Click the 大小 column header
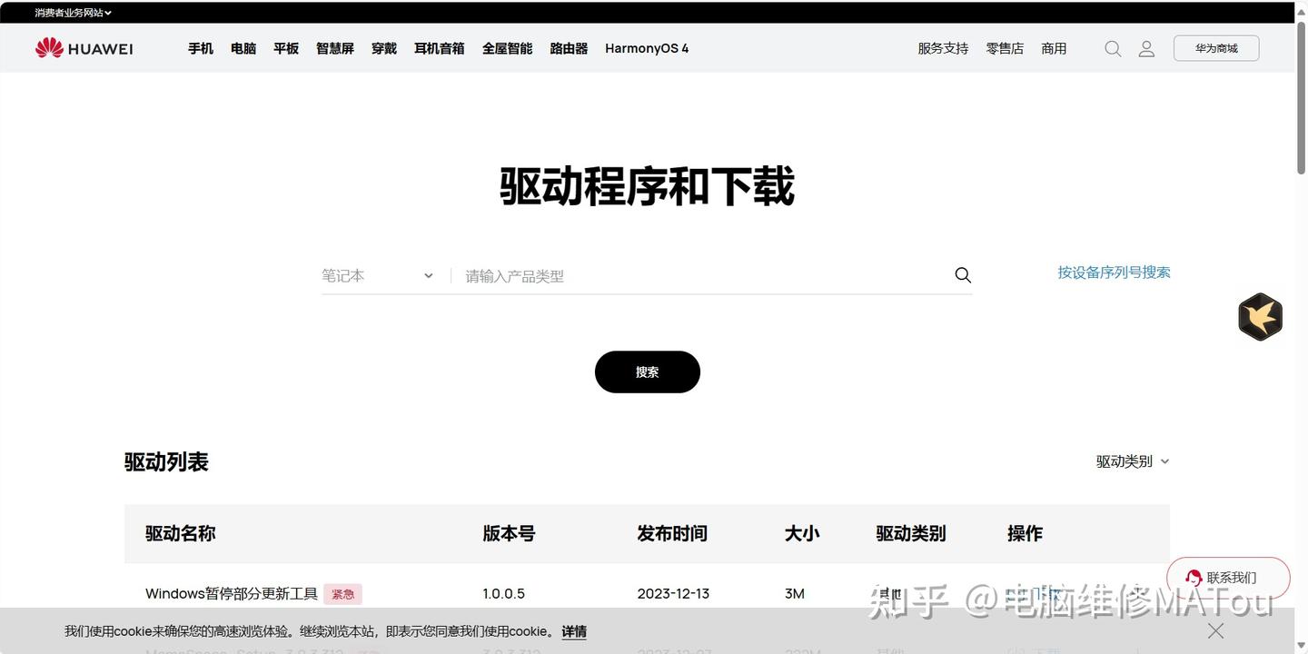This screenshot has height=654, width=1308. (802, 534)
